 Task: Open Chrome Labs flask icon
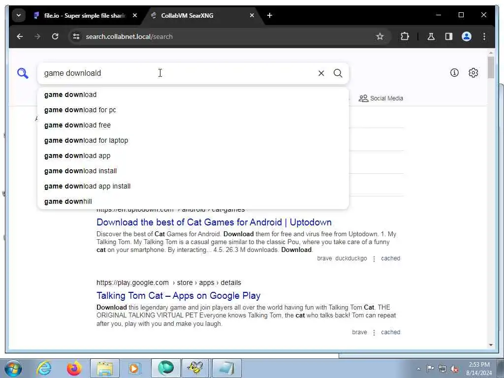coord(431,36)
